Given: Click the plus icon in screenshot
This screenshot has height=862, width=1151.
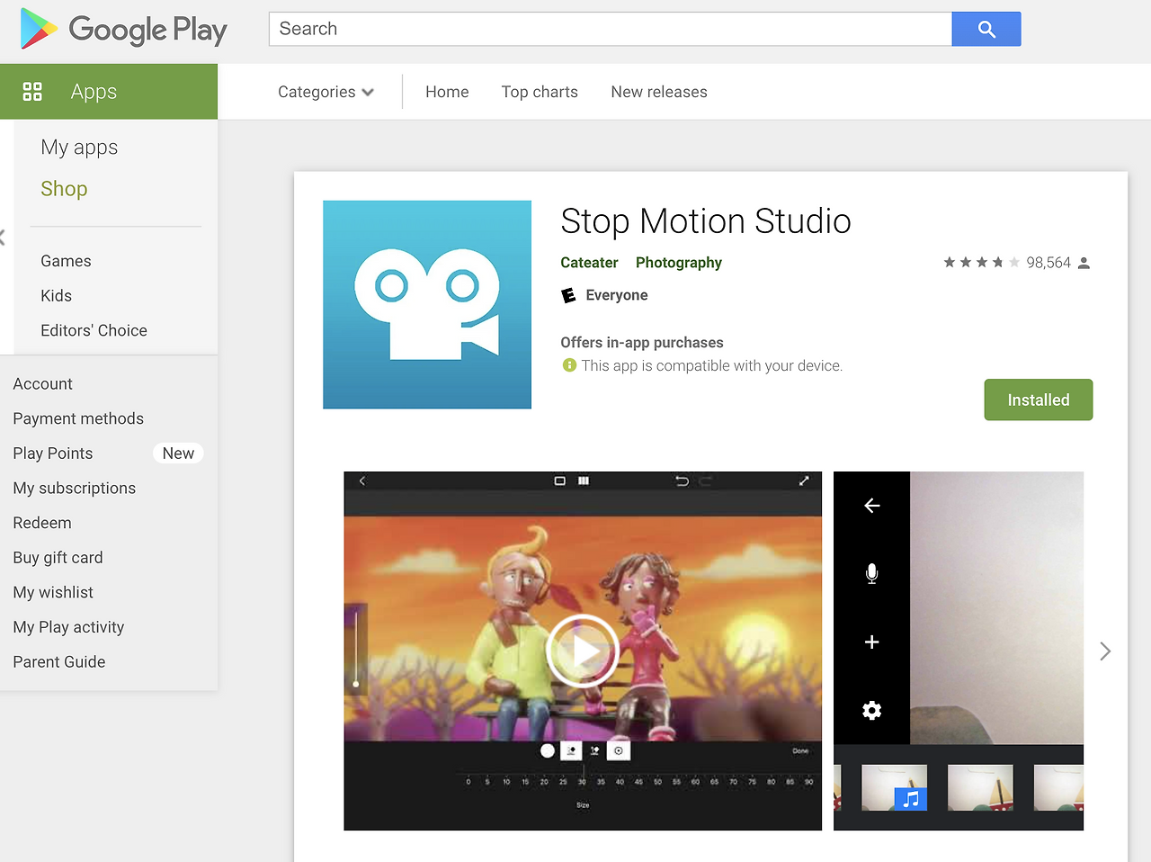Looking at the screenshot, I should coord(871,642).
